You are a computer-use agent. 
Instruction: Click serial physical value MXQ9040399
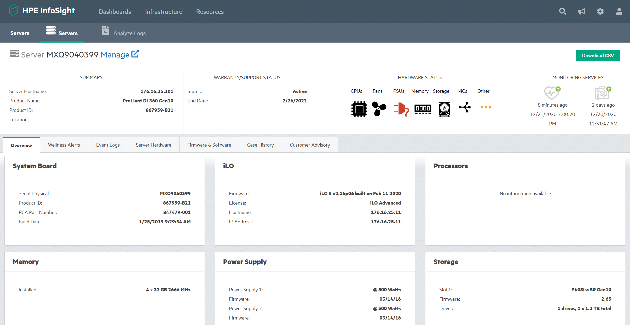tap(175, 193)
